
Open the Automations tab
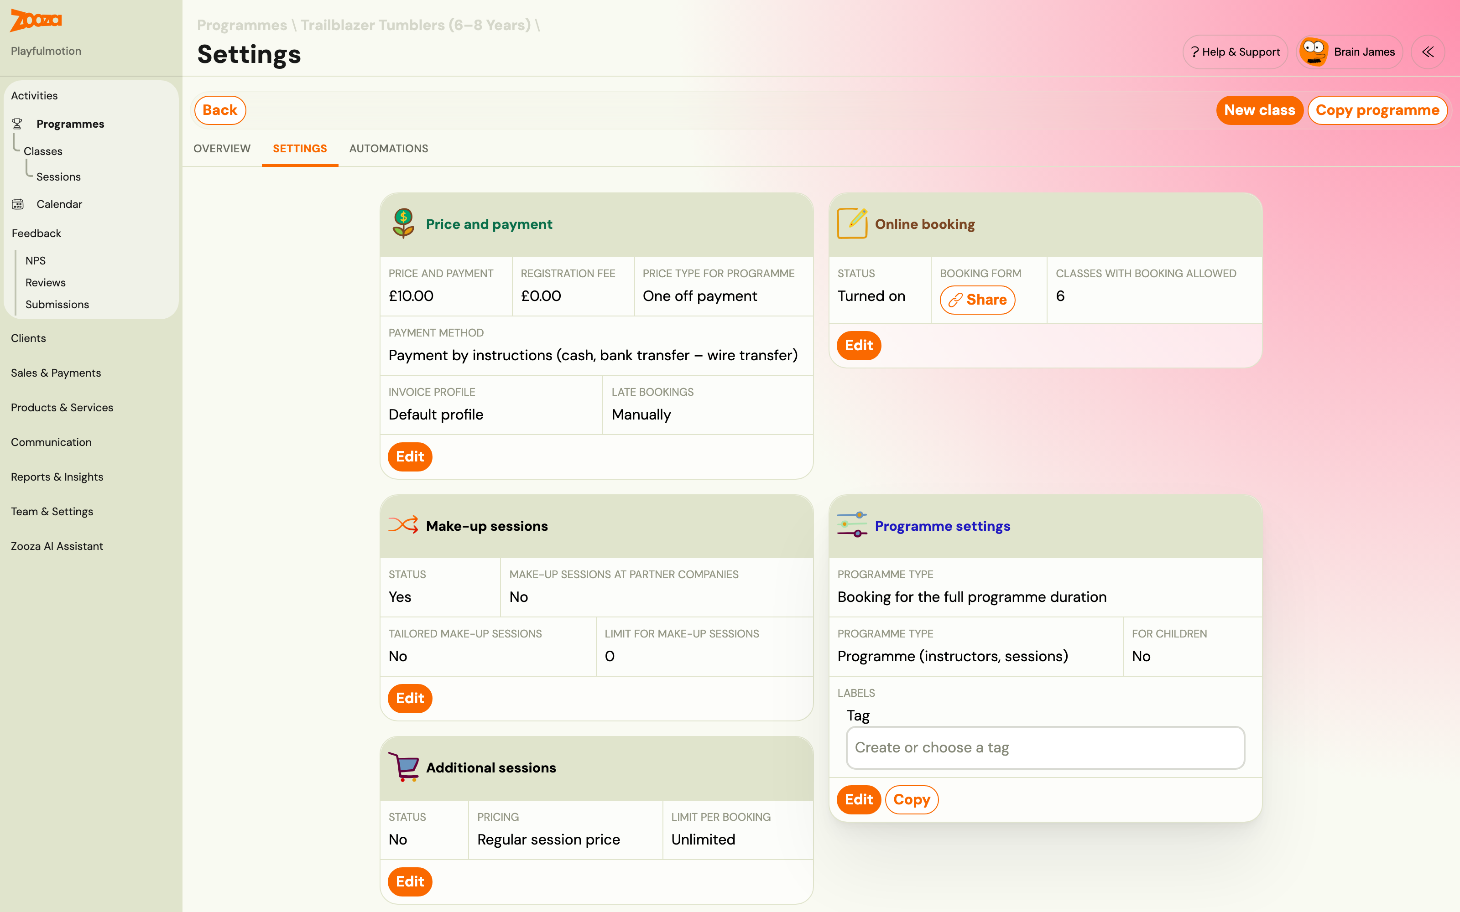click(389, 148)
